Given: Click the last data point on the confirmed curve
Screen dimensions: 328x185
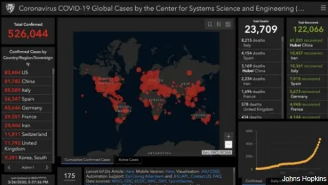Looking at the screenshot, I should 320,139.
